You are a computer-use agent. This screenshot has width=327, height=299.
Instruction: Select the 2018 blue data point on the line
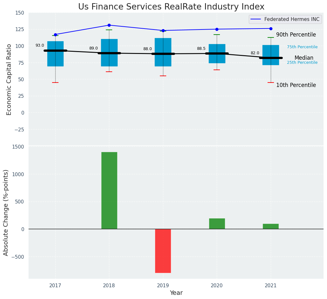pos(109,25)
